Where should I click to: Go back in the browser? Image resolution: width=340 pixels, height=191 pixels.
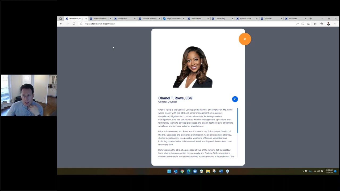click(61, 24)
